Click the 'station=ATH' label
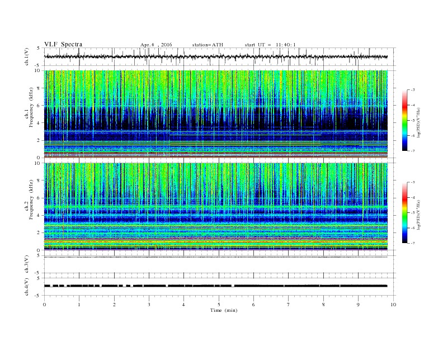Viewport: 443px width, 342px height. pyautogui.click(x=208, y=45)
